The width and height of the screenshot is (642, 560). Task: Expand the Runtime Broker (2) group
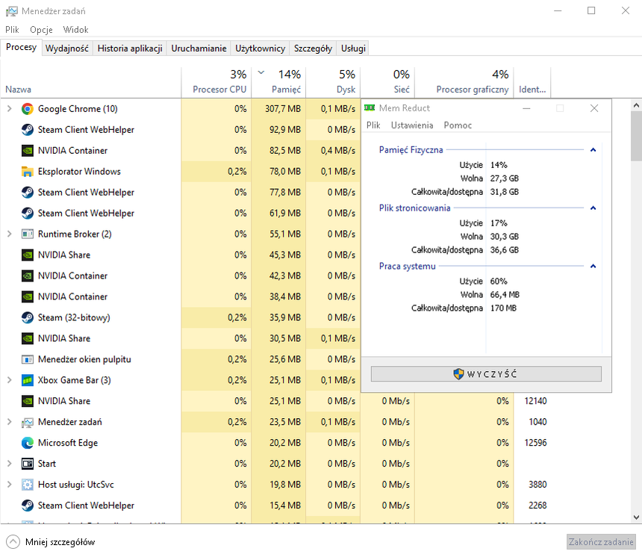pos(10,234)
